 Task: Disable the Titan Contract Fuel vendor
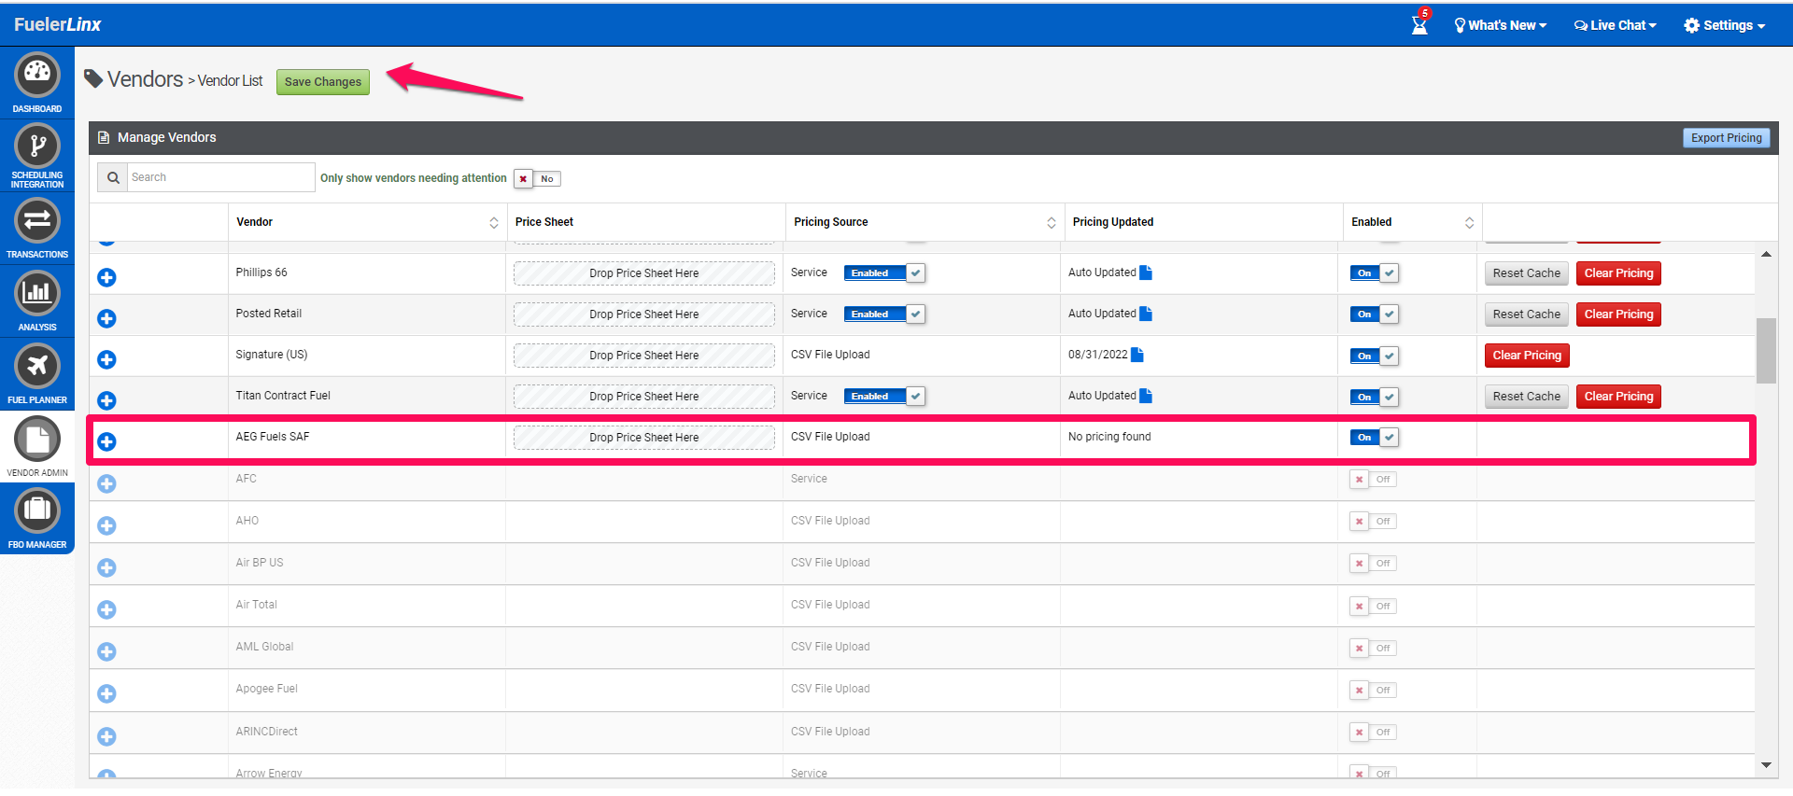(x=1375, y=397)
